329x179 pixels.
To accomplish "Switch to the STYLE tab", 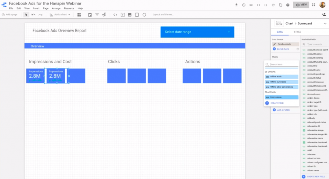I will click(298, 32).
